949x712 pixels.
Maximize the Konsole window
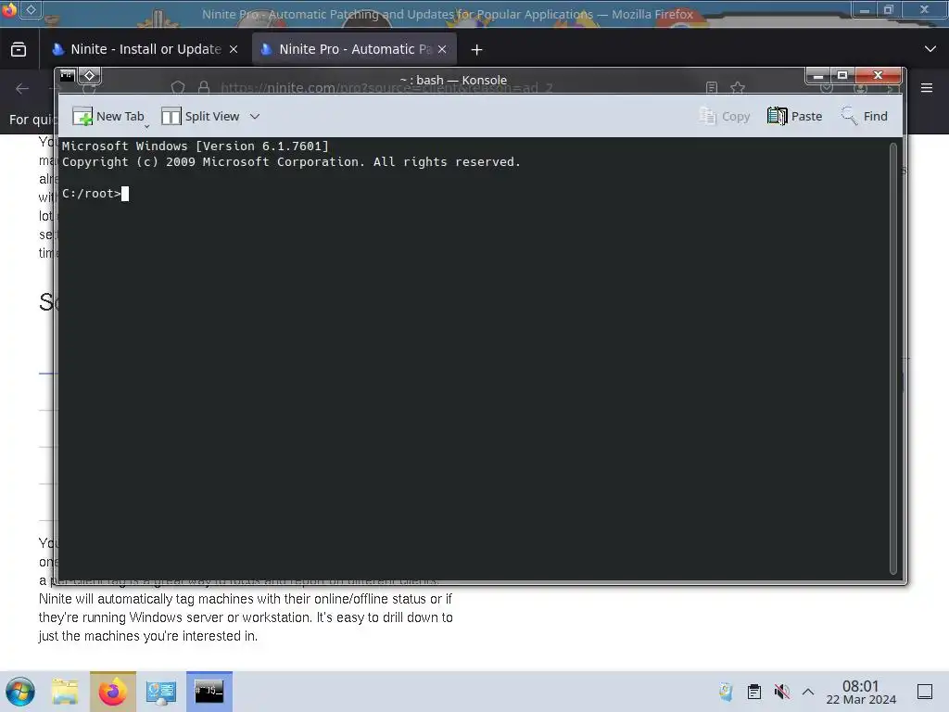point(841,75)
